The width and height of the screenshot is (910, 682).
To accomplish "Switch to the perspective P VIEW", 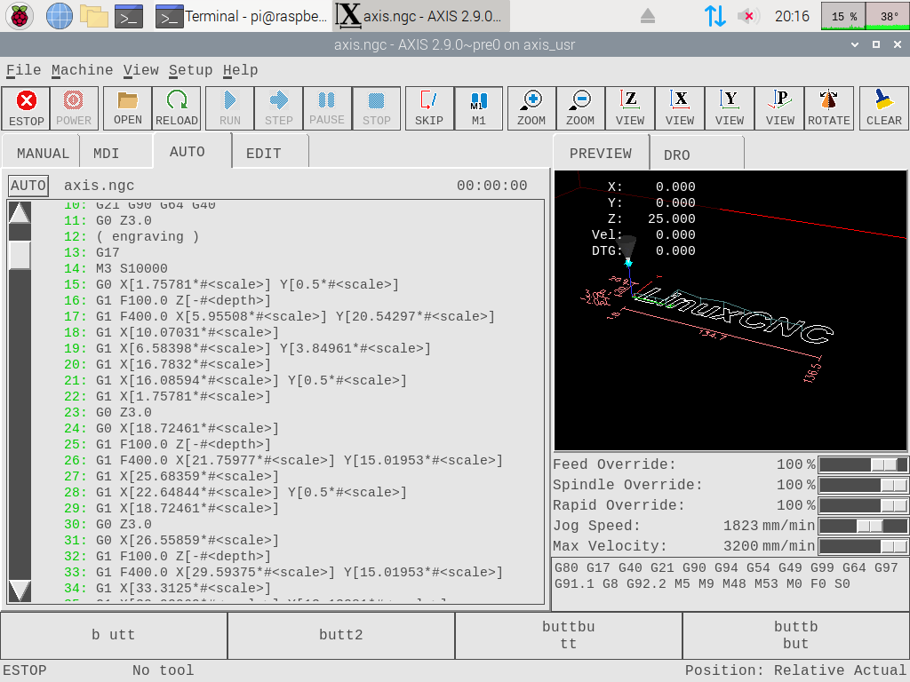I will 779,108.
